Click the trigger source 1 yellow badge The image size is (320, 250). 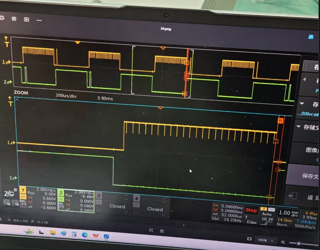(264, 209)
